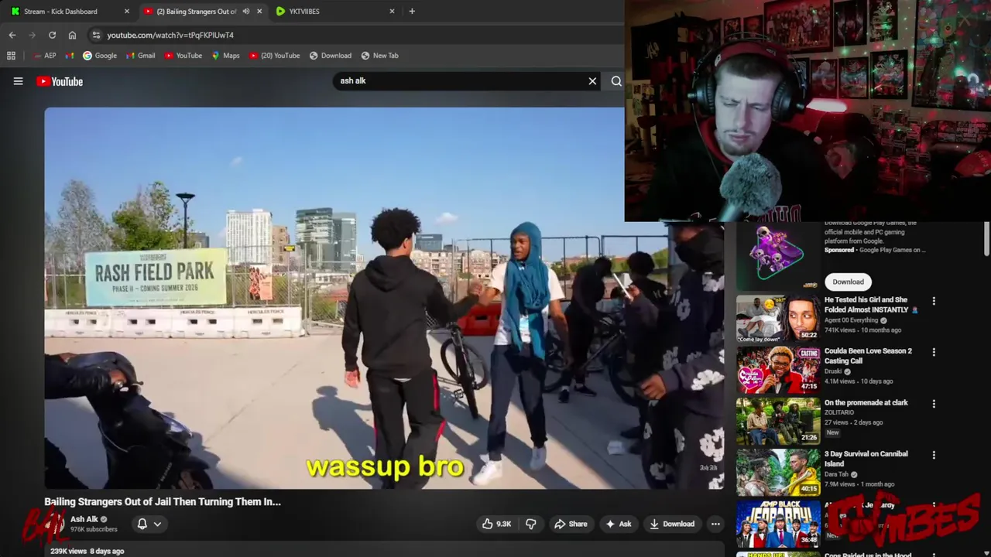Dislike this video
The image size is (991, 557).
[531, 524]
